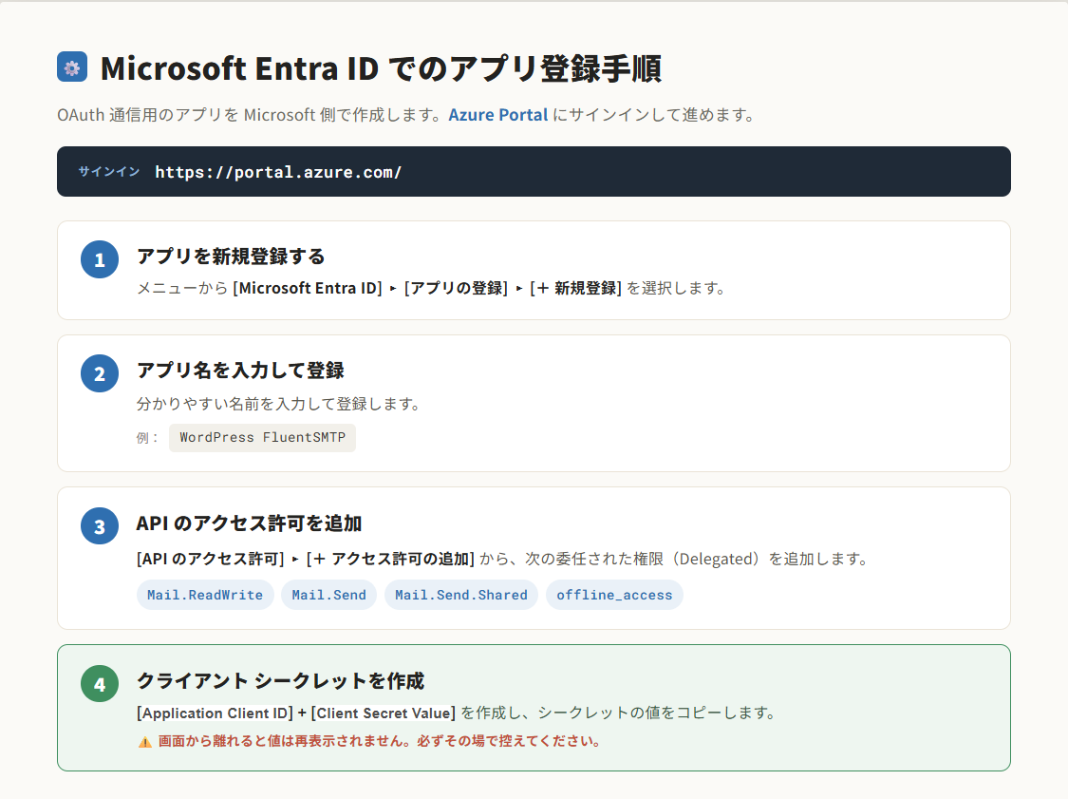Click the [Client Secret Value] text

point(384,713)
